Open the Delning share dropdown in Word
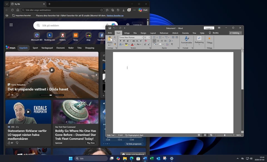The image size is (267, 162). click(x=236, y=33)
